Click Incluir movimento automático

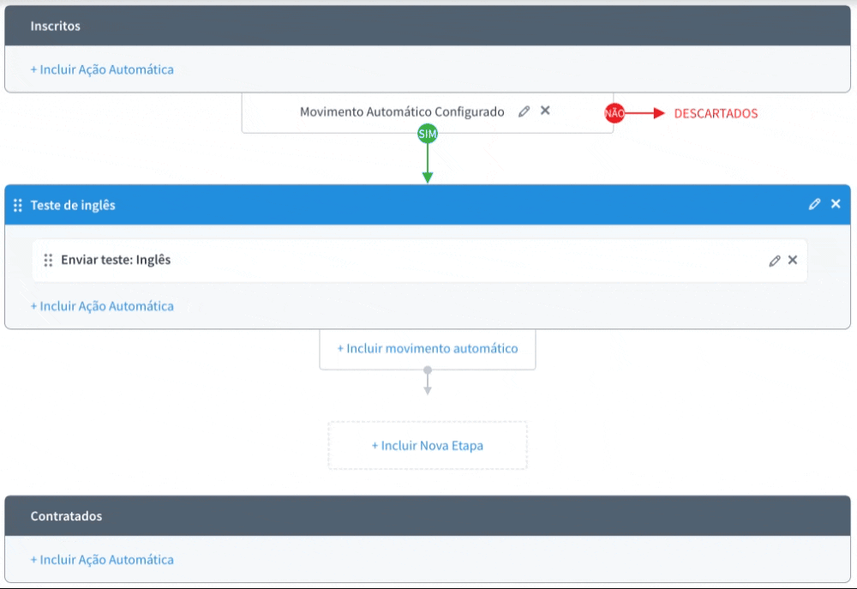pyautogui.click(x=428, y=349)
